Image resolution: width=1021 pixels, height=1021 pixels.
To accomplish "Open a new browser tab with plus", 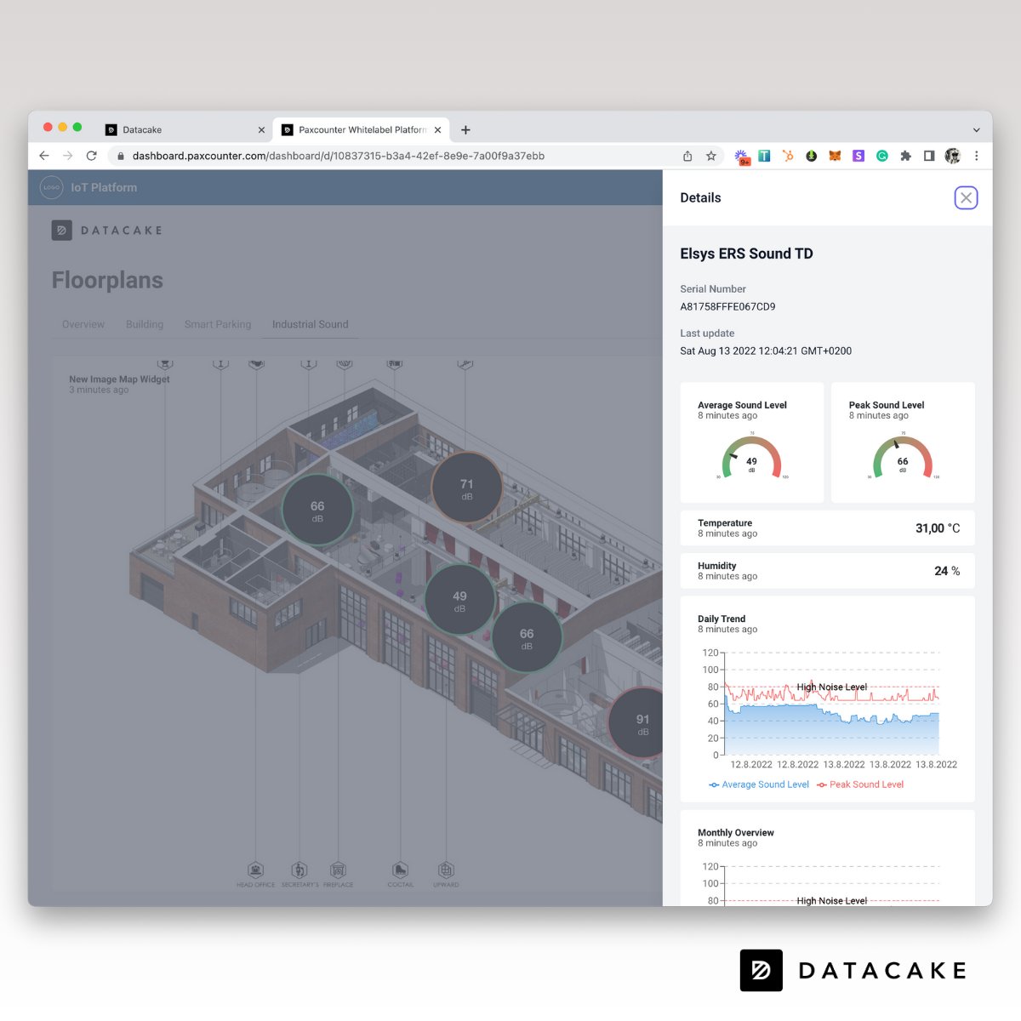I will (x=465, y=130).
